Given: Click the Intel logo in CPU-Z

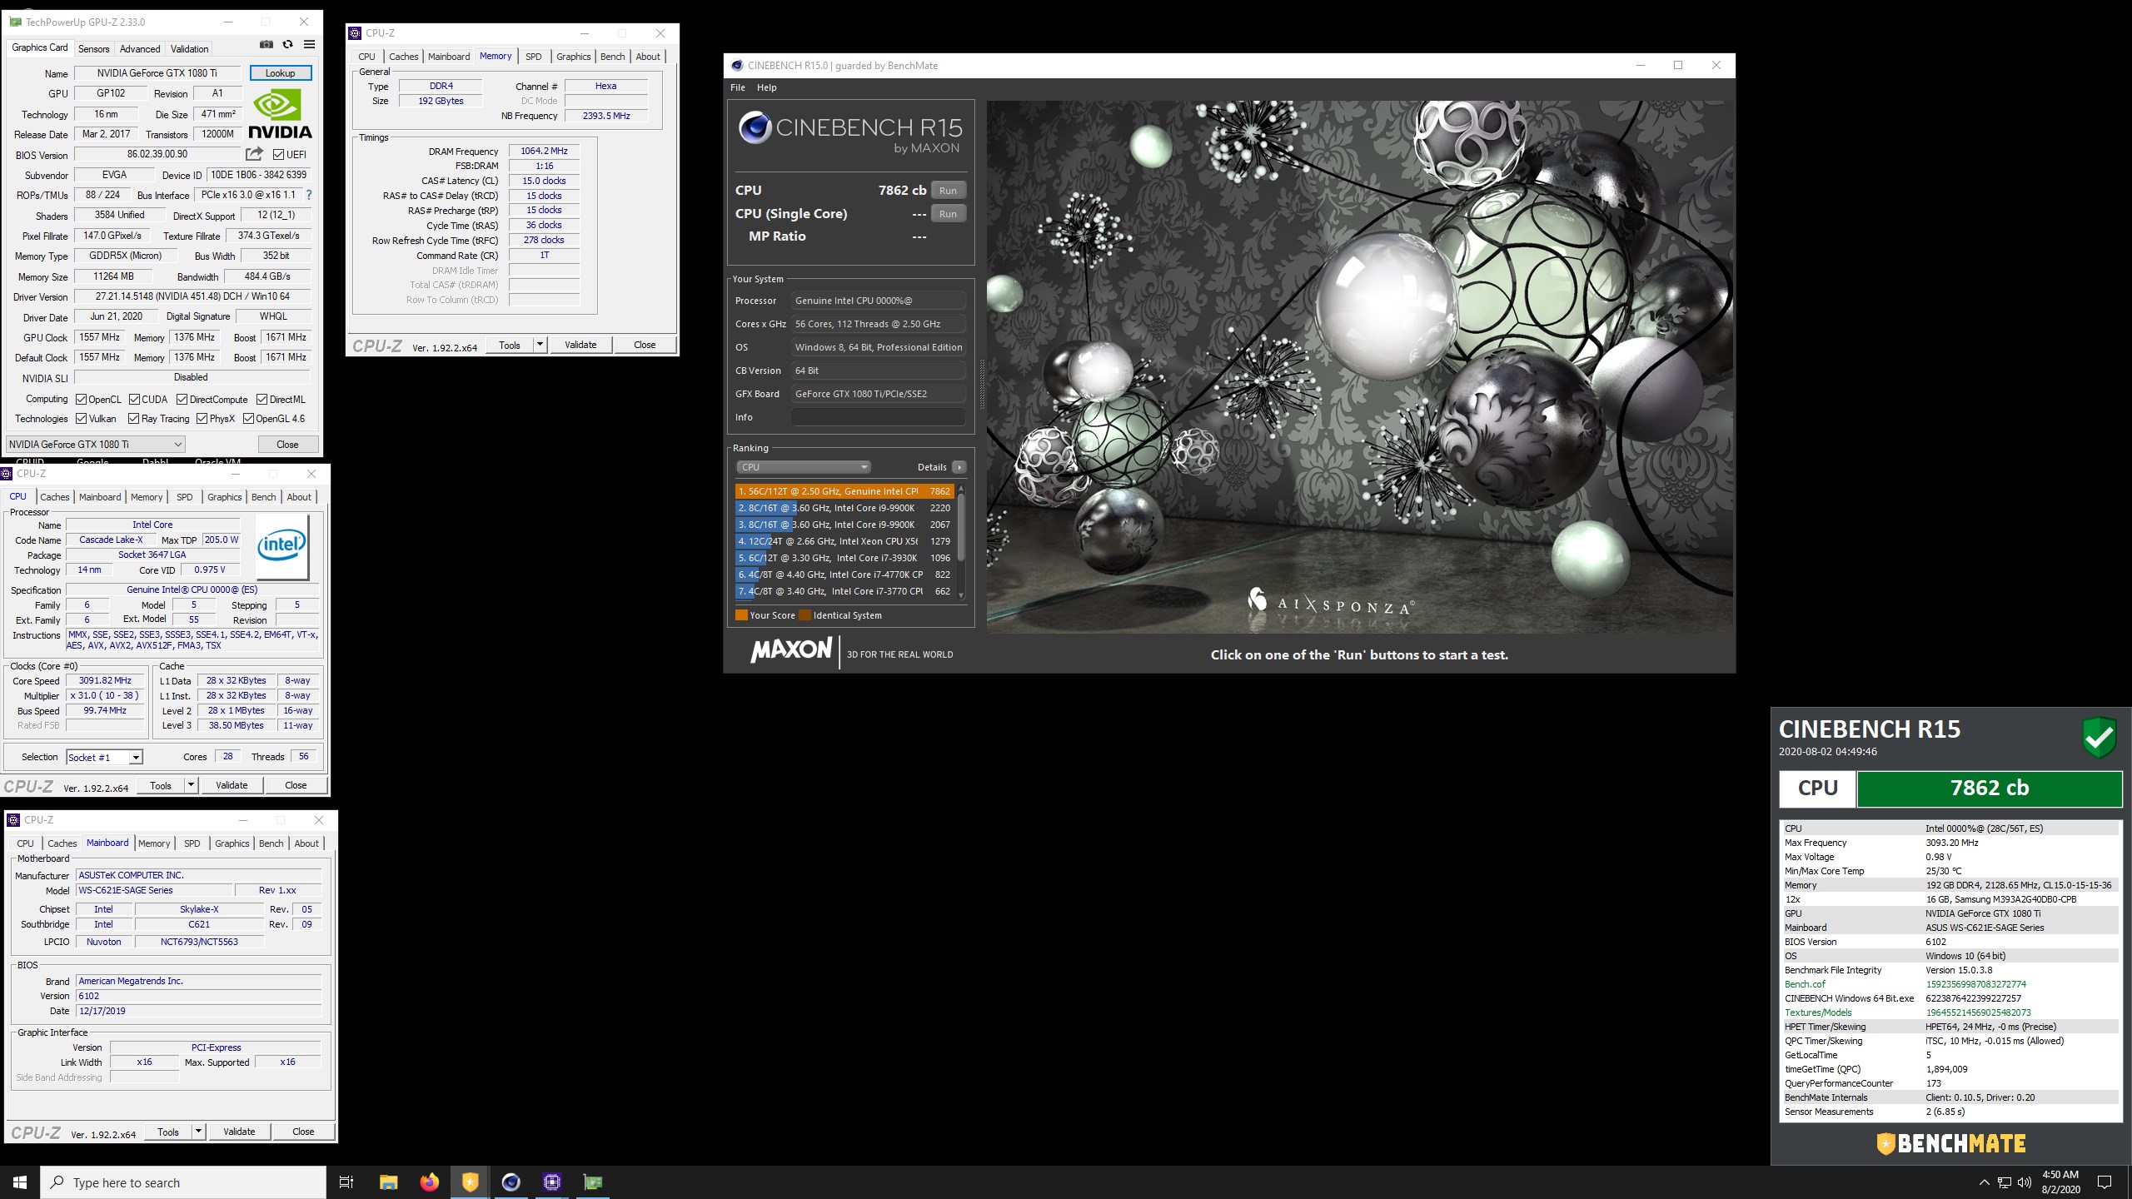Looking at the screenshot, I should click(282, 546).
